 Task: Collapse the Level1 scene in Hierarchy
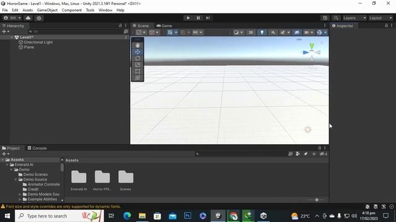12,37
